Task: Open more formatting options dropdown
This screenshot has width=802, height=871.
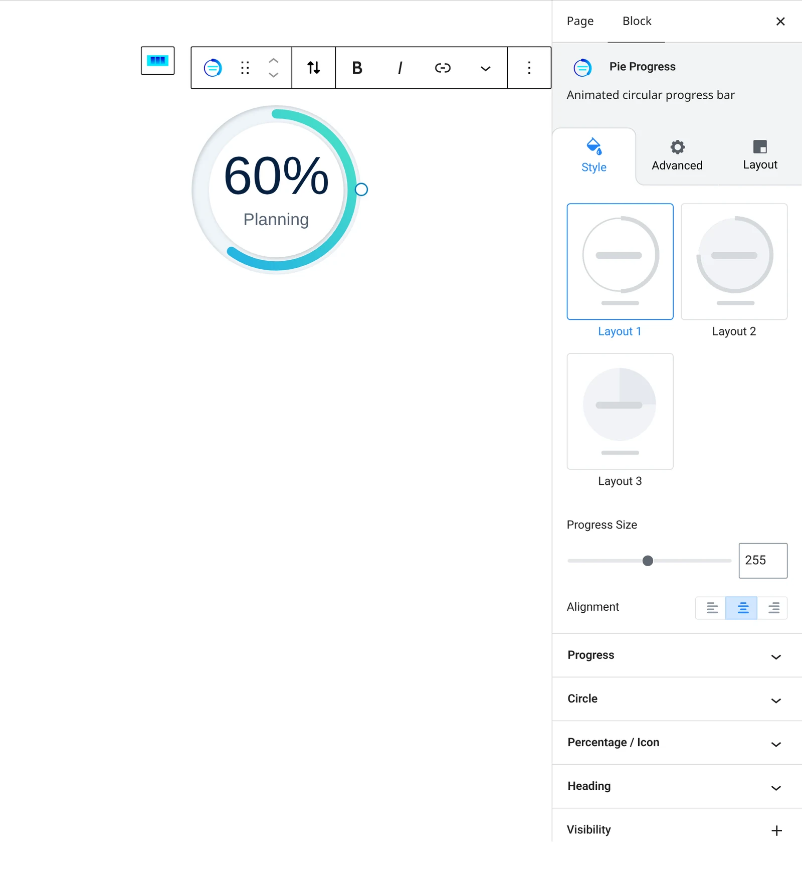Action: (x=485, y=68)
